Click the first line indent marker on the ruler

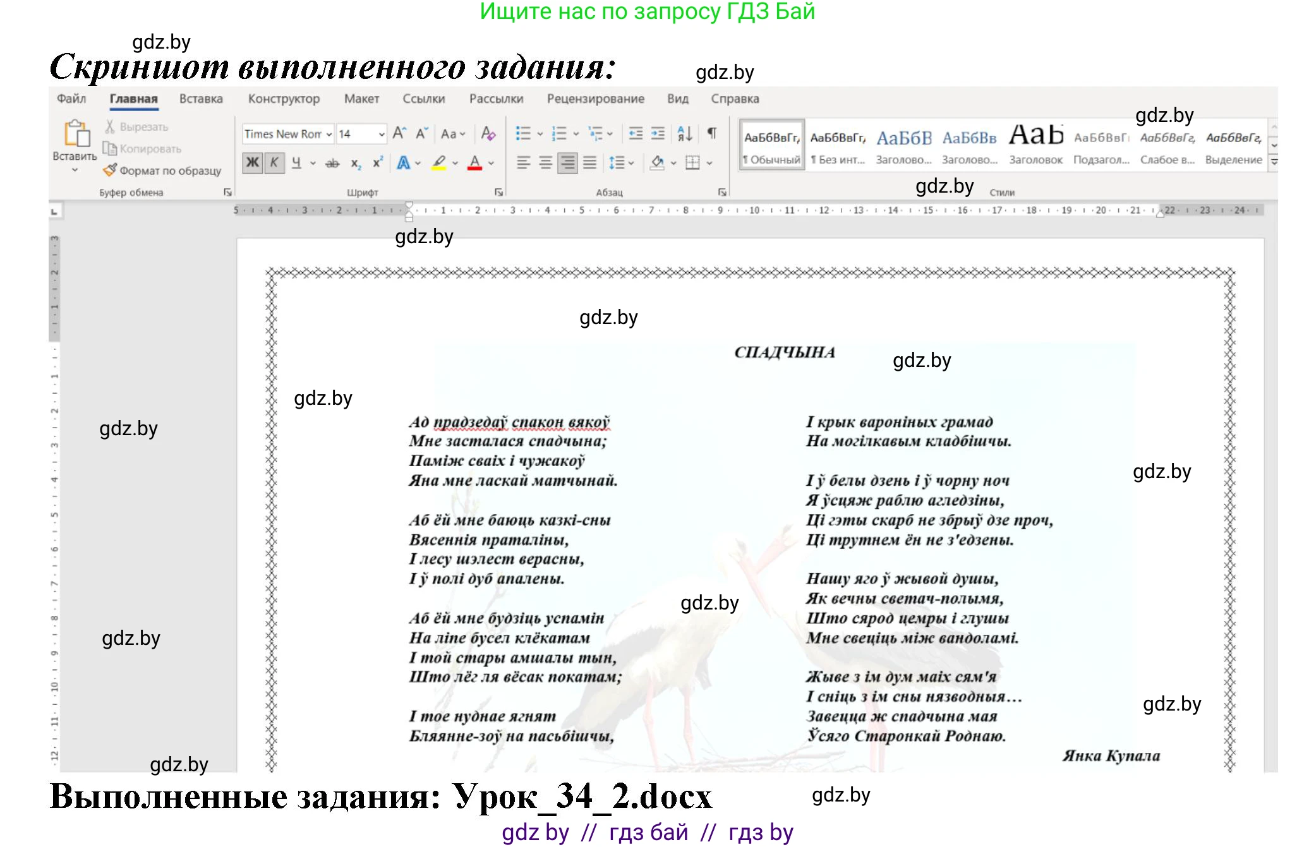(409, 205)
